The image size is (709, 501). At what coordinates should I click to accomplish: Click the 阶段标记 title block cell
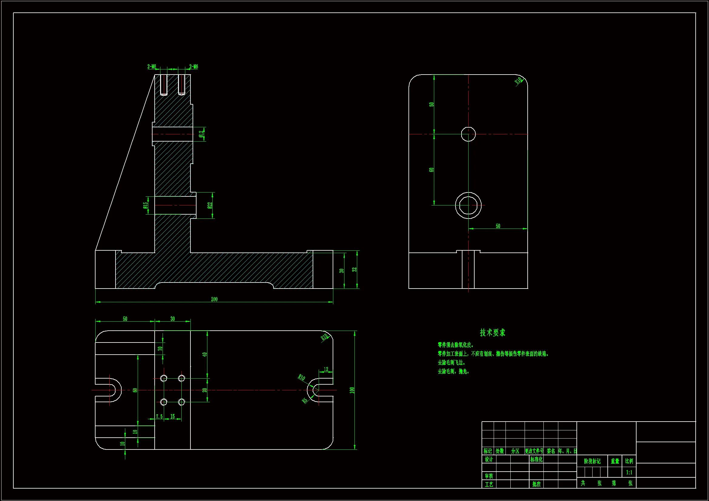[592, 461]
